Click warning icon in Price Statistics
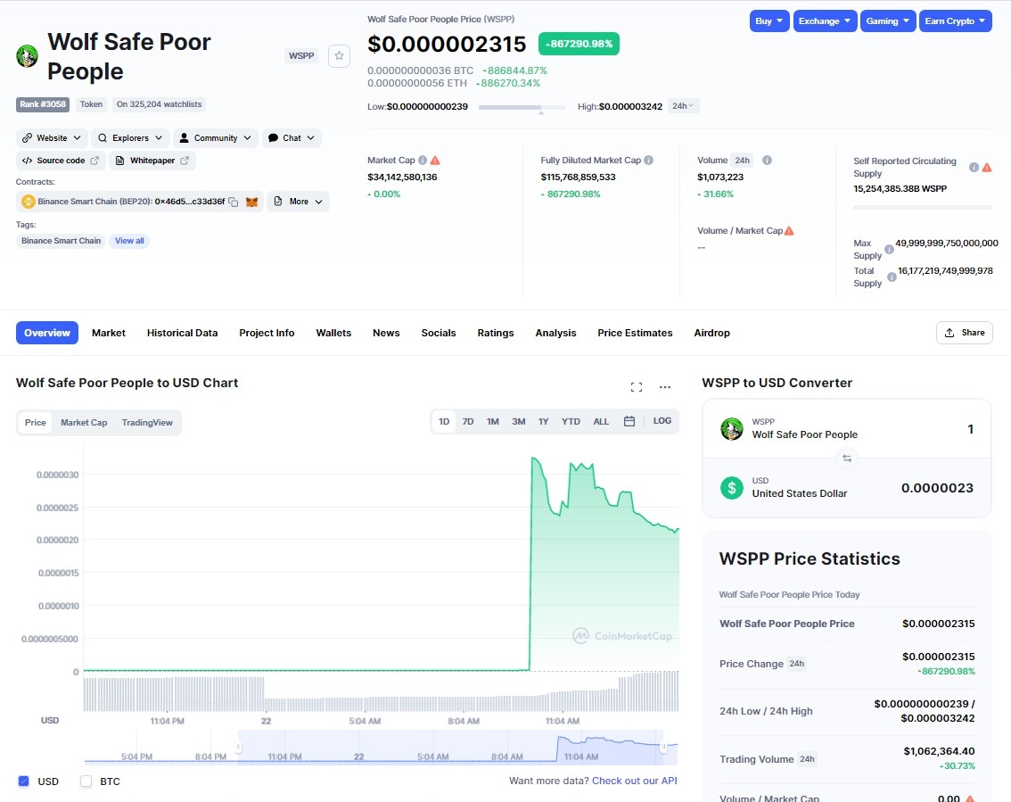The width and height of the screenshot is (1011, 802). click(970, 798)
